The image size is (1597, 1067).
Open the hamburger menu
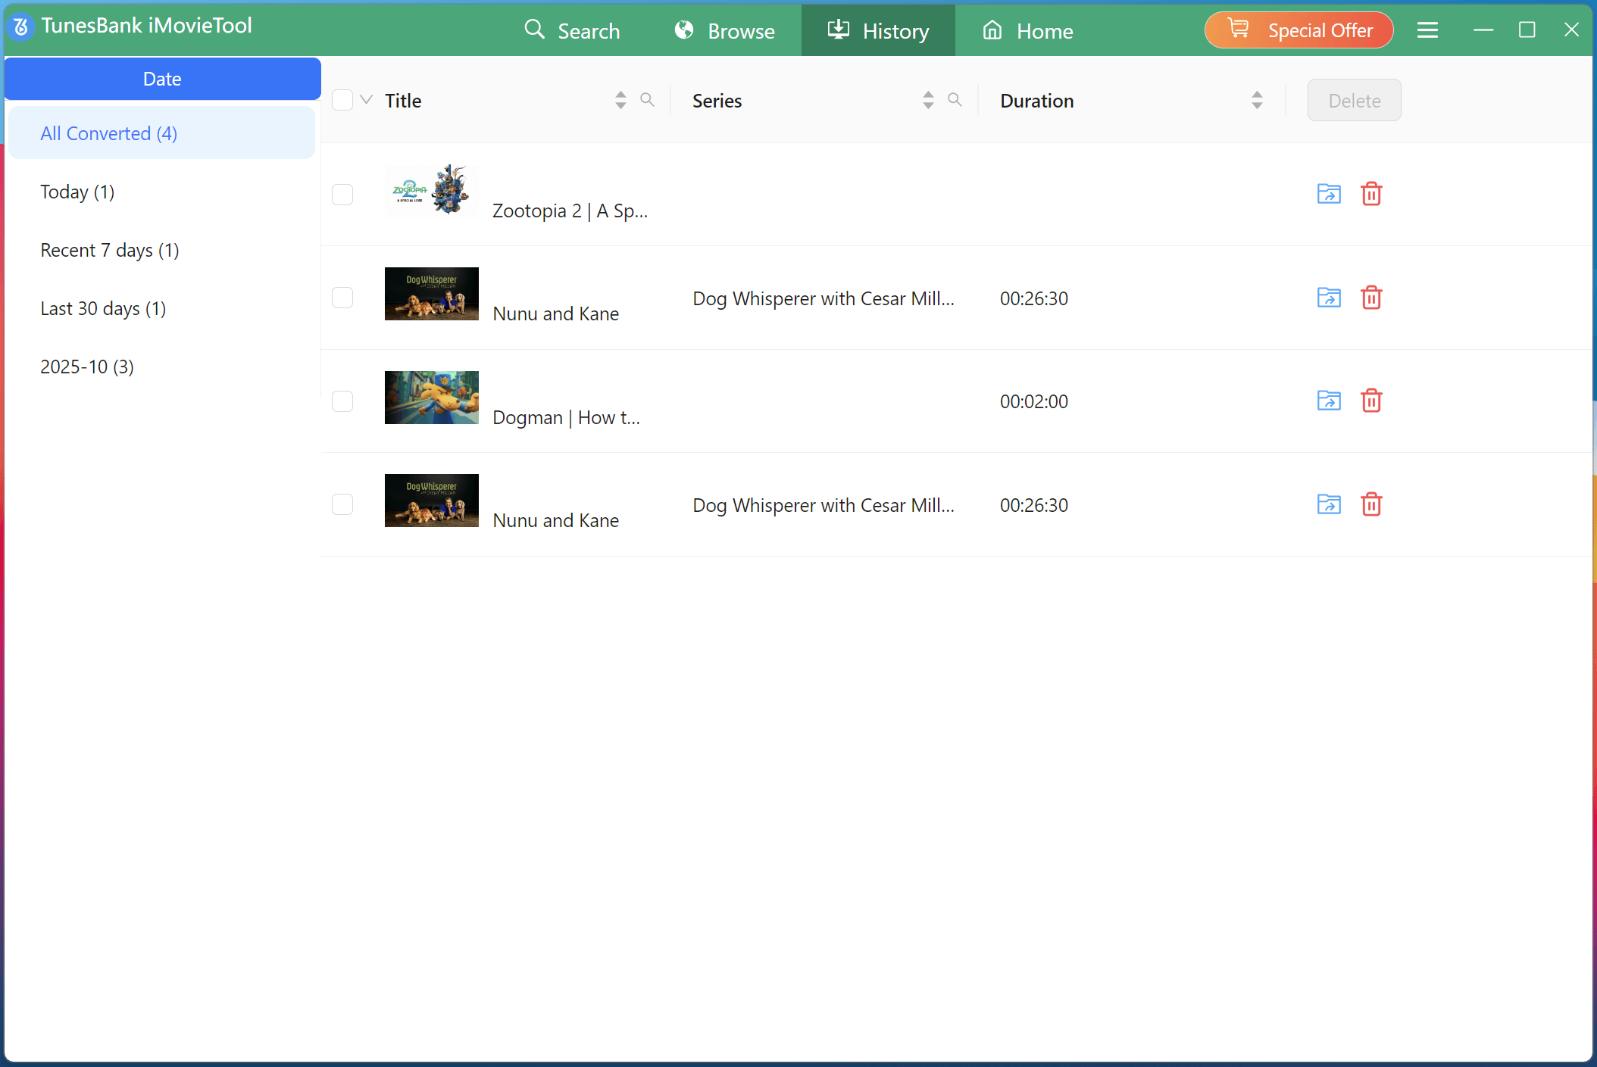click(x=1427, y=30)
